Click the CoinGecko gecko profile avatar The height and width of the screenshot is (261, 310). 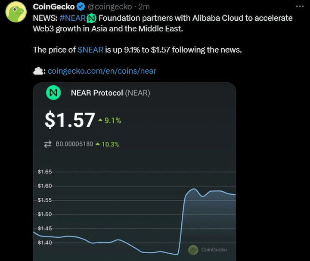tap(16, 12)
